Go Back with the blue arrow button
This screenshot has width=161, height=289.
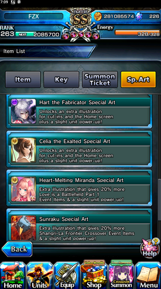point(17,249)
